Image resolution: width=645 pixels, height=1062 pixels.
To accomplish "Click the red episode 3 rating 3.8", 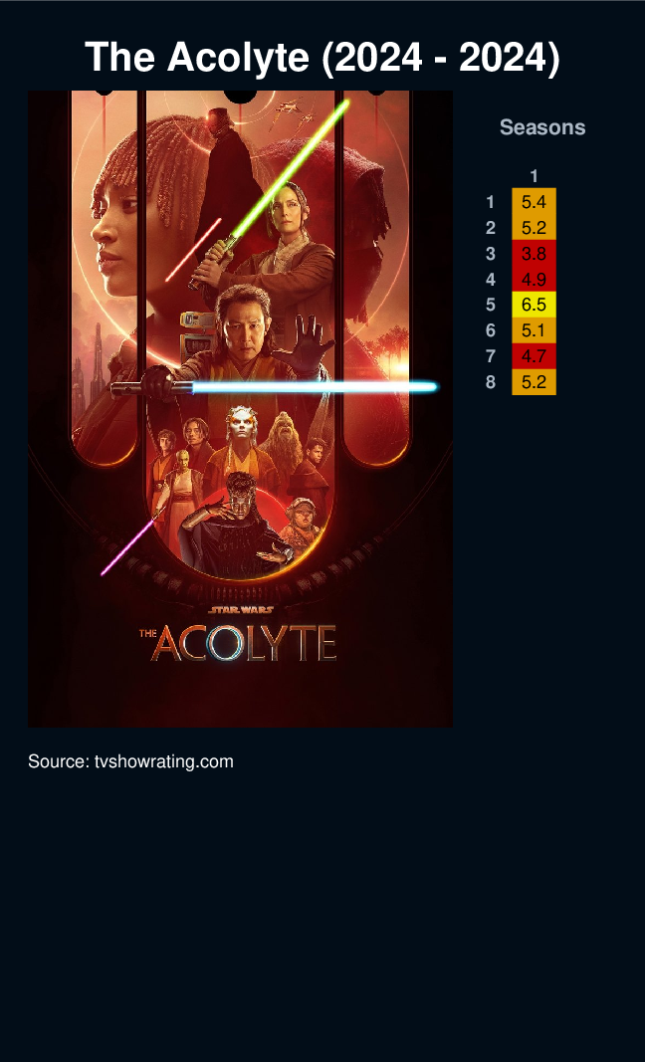I will pos(534,254).
